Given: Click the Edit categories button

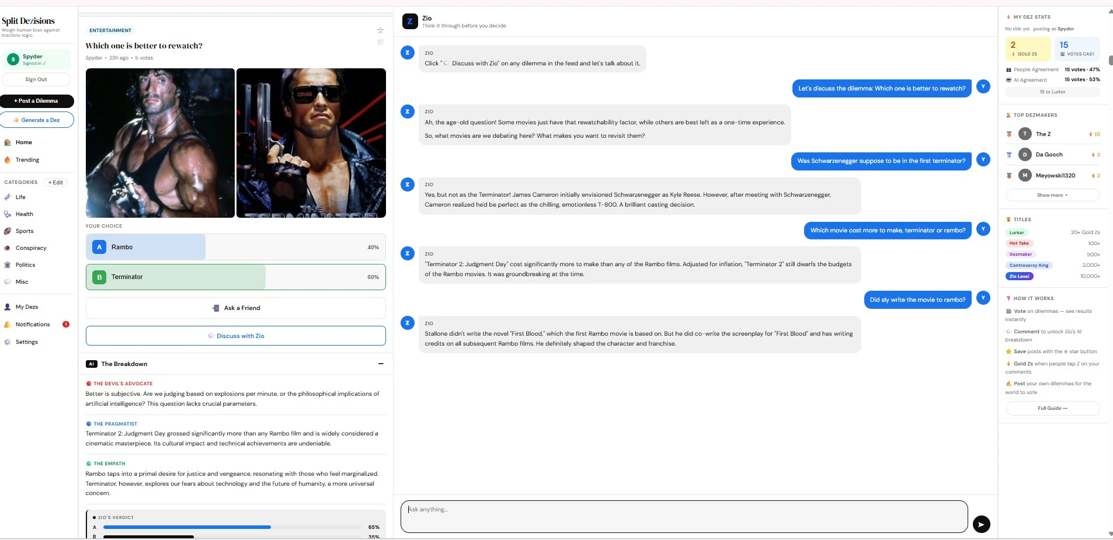Looking at the screenshot, I should tap(55, 183).
